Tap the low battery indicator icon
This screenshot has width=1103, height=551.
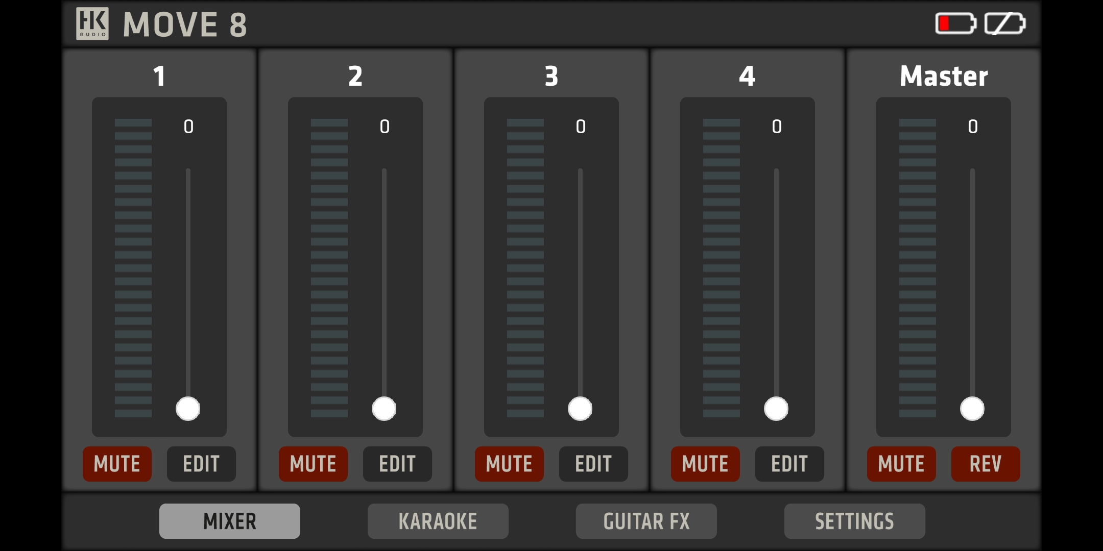[955, 23]
